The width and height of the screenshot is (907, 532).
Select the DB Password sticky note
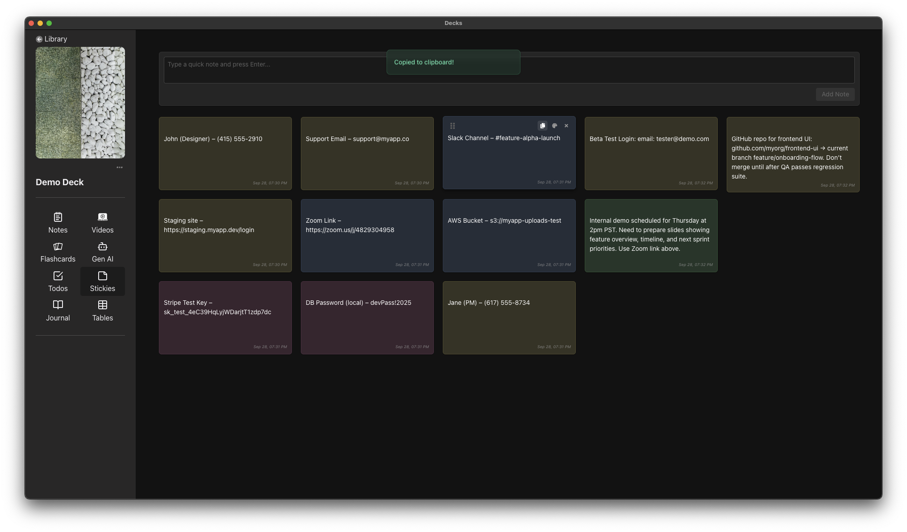point(367,318)
